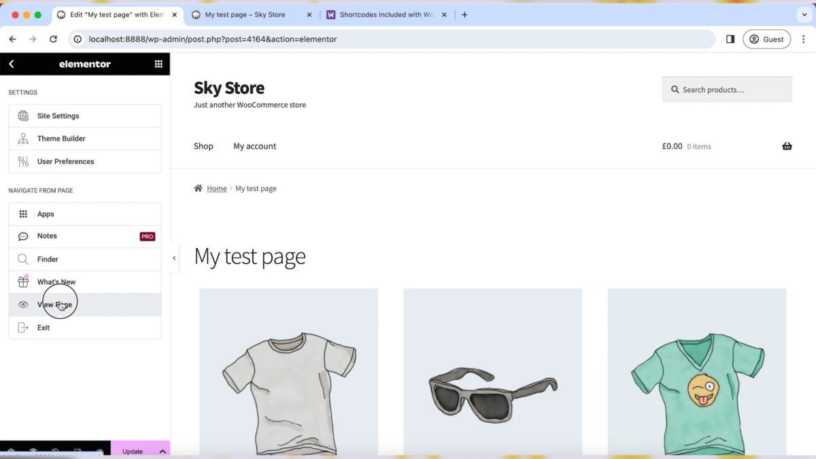Open Chrome tab search dropdown arrow
The height and width of the screenshot is (459, 816).
pyautogui.click(x=804, y=14)
